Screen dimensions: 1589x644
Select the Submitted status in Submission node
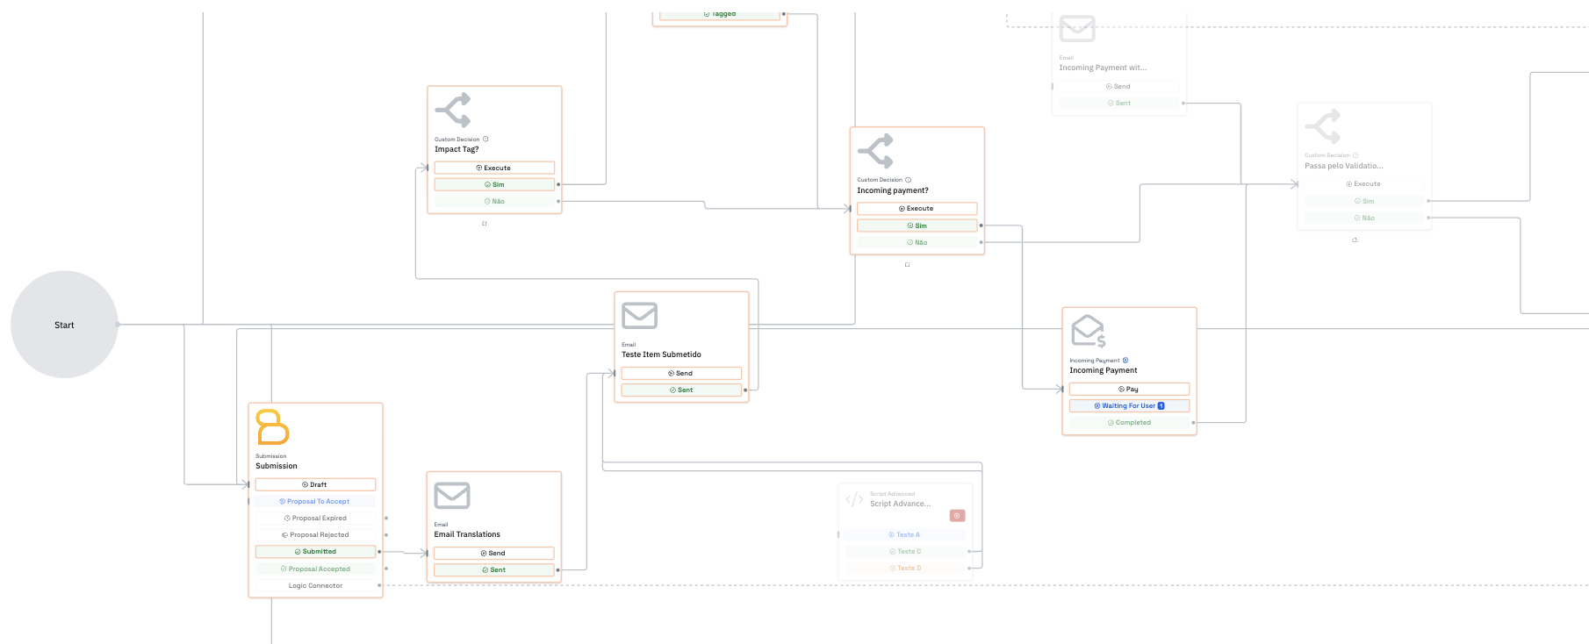coord(315,552)
